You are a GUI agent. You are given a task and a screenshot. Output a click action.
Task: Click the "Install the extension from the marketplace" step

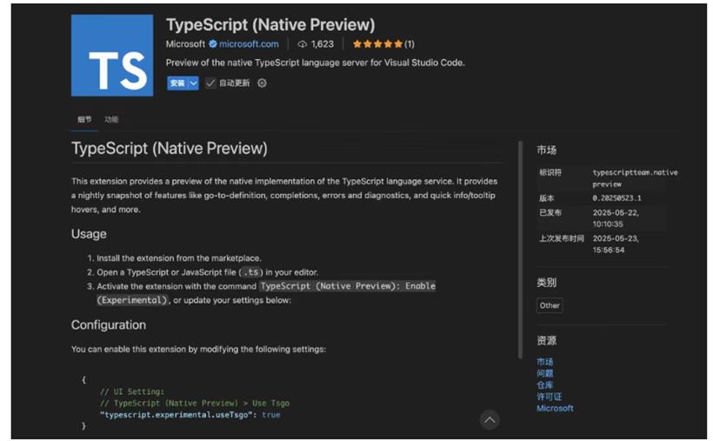179,258
